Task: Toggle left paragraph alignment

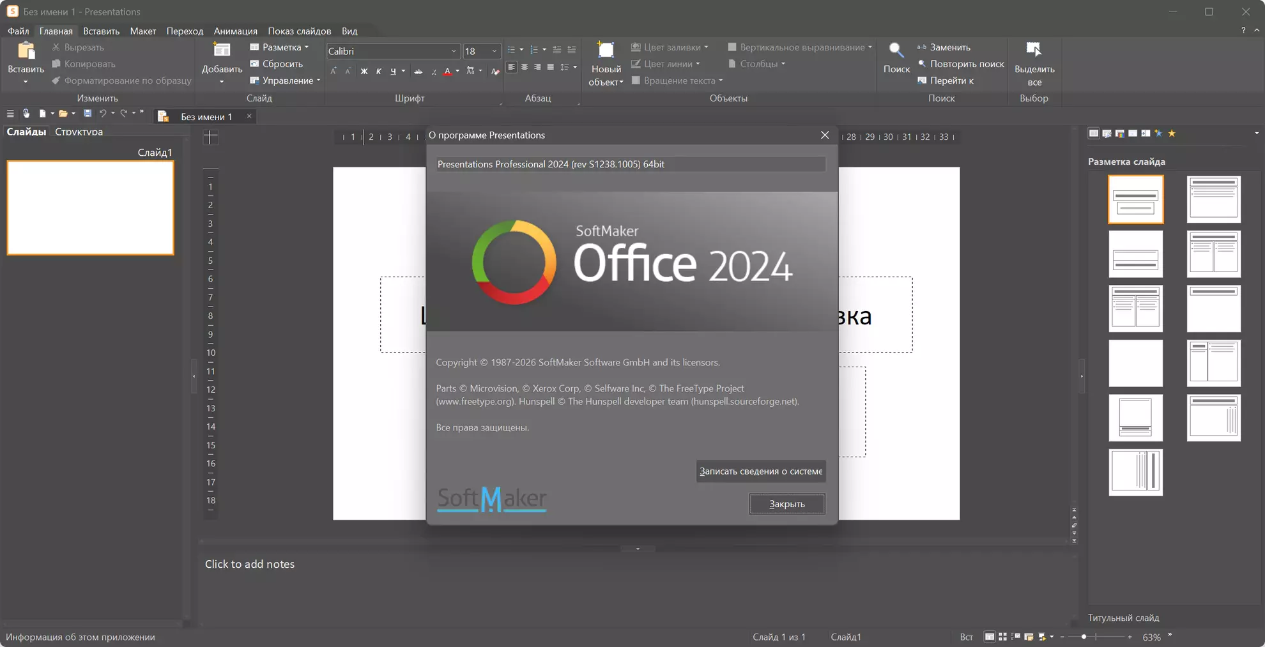Action: tap(512, 67)
